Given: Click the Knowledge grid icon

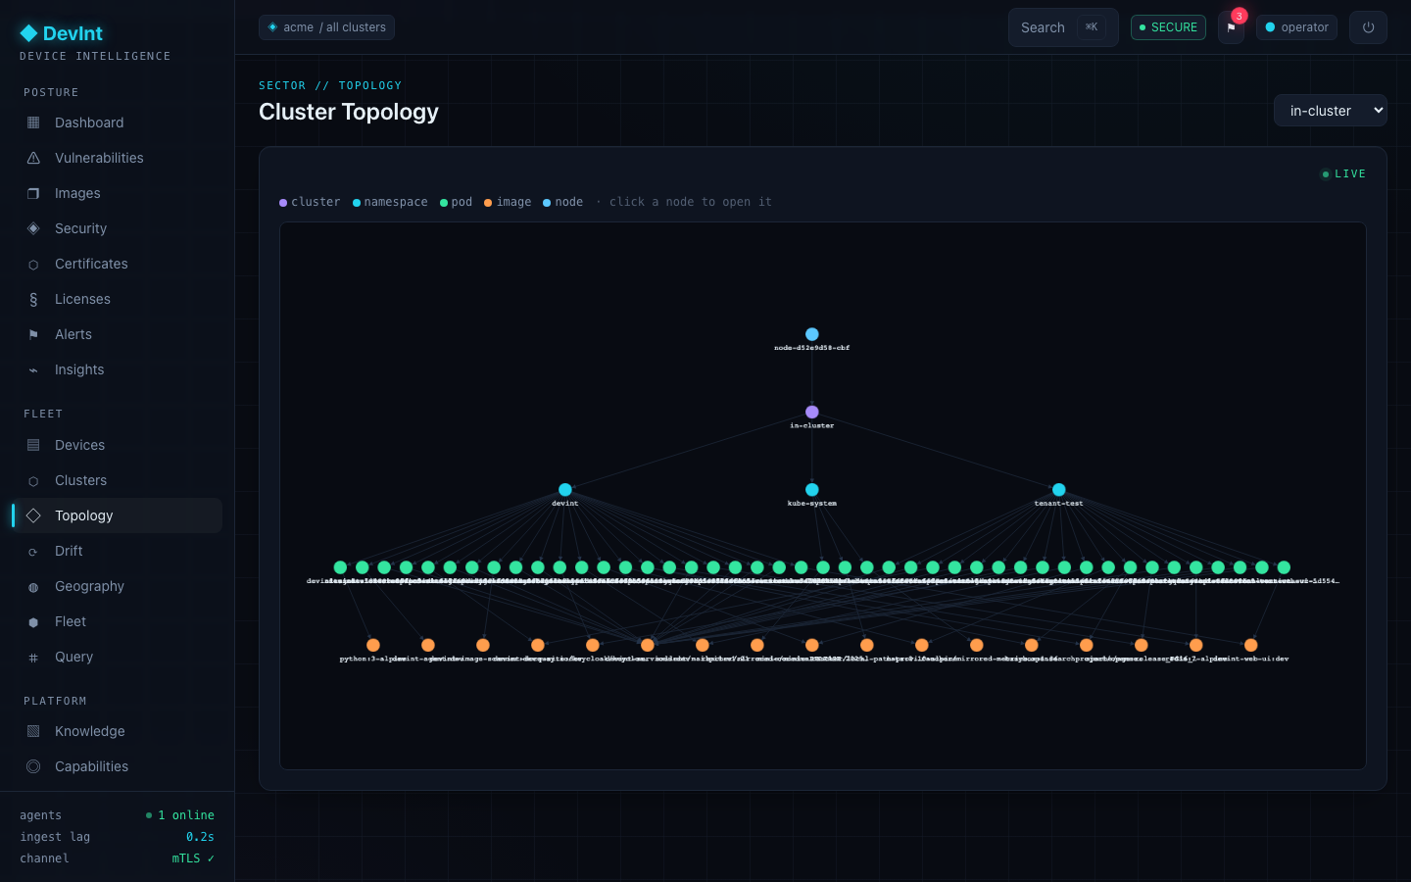Looking at the screenshot, I should tap(33, 731).
